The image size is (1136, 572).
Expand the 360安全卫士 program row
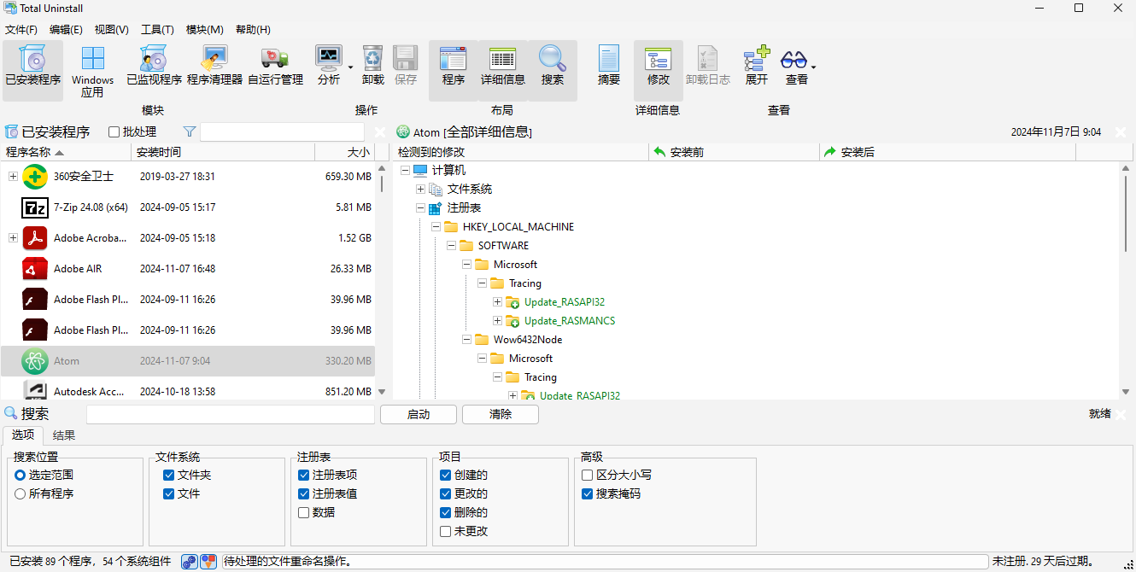point(13,177)
